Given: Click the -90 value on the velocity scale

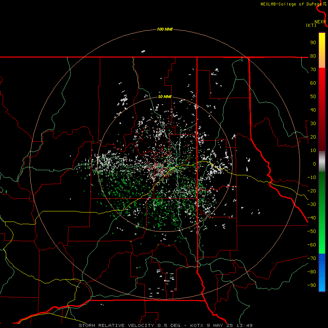Looking at the screenshot, I should click(x=312, y=285).
